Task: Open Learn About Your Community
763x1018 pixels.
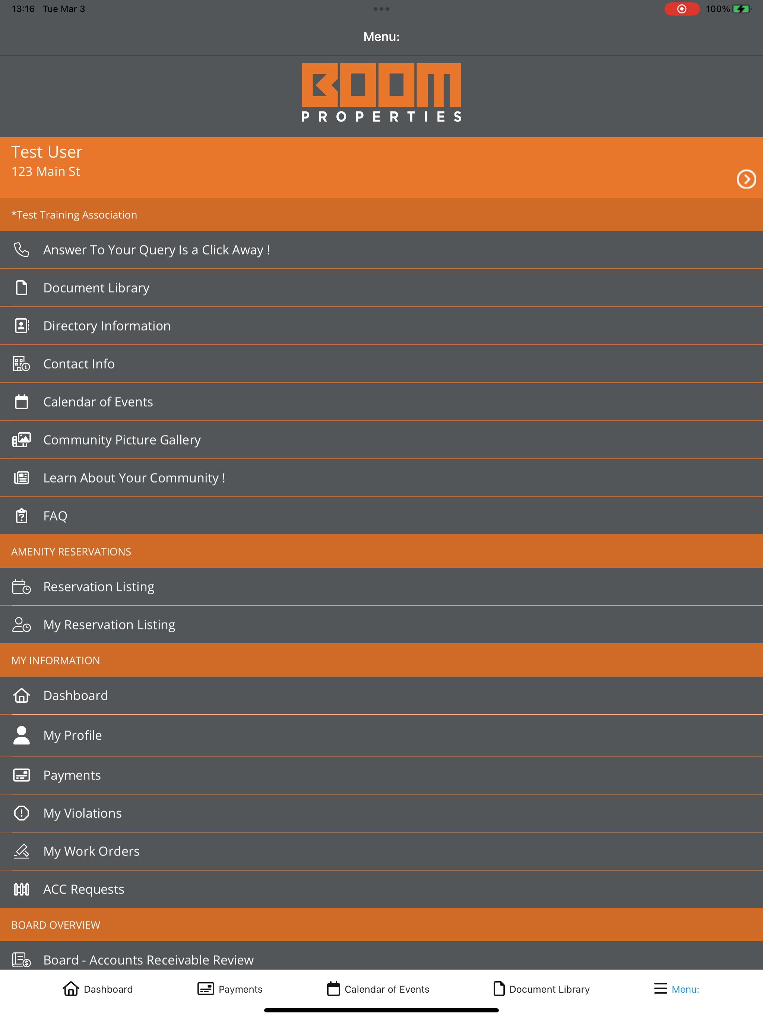Action: point(381,478)
